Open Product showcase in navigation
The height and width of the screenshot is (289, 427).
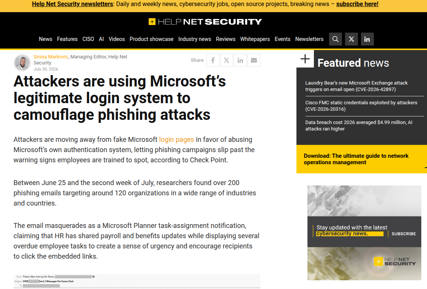[151, 39]
